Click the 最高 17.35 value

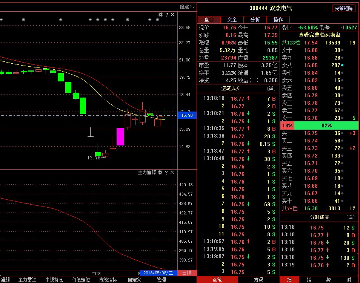[x=271, y=35]
